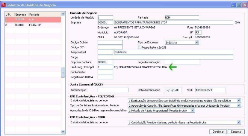Click the Fone value 5134839393

point(202,28)
